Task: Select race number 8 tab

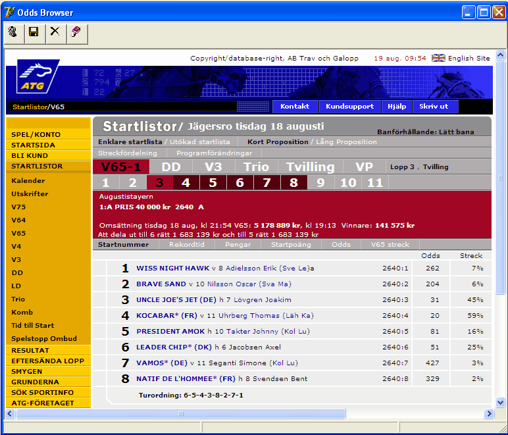Action: pos(294,183)
